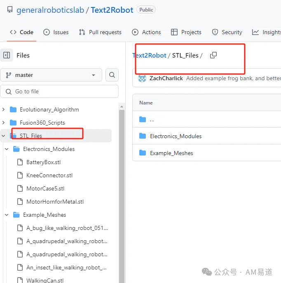Open the Security tab
The height and width of the screenshot is (283, 281).
[x=227, y=32]
